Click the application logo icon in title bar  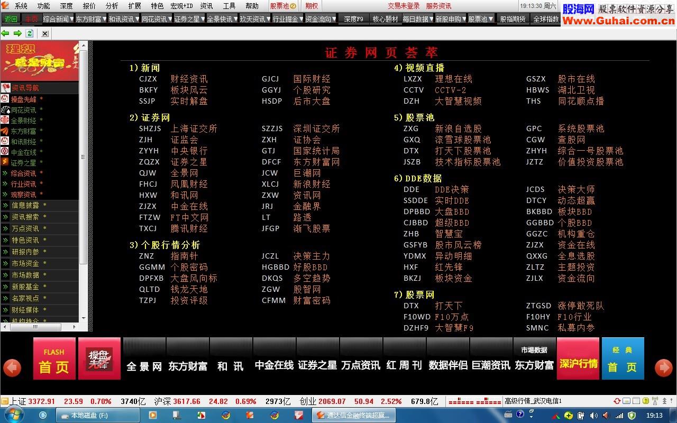5,6
